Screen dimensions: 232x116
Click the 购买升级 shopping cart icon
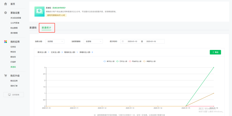pyautogui.click(x=6, y=76)
